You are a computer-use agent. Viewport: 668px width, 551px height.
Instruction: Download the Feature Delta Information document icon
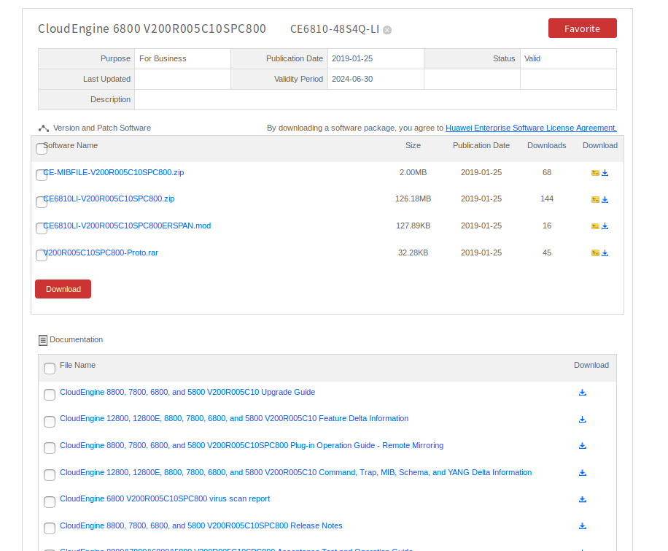click(x=583, y=419)
